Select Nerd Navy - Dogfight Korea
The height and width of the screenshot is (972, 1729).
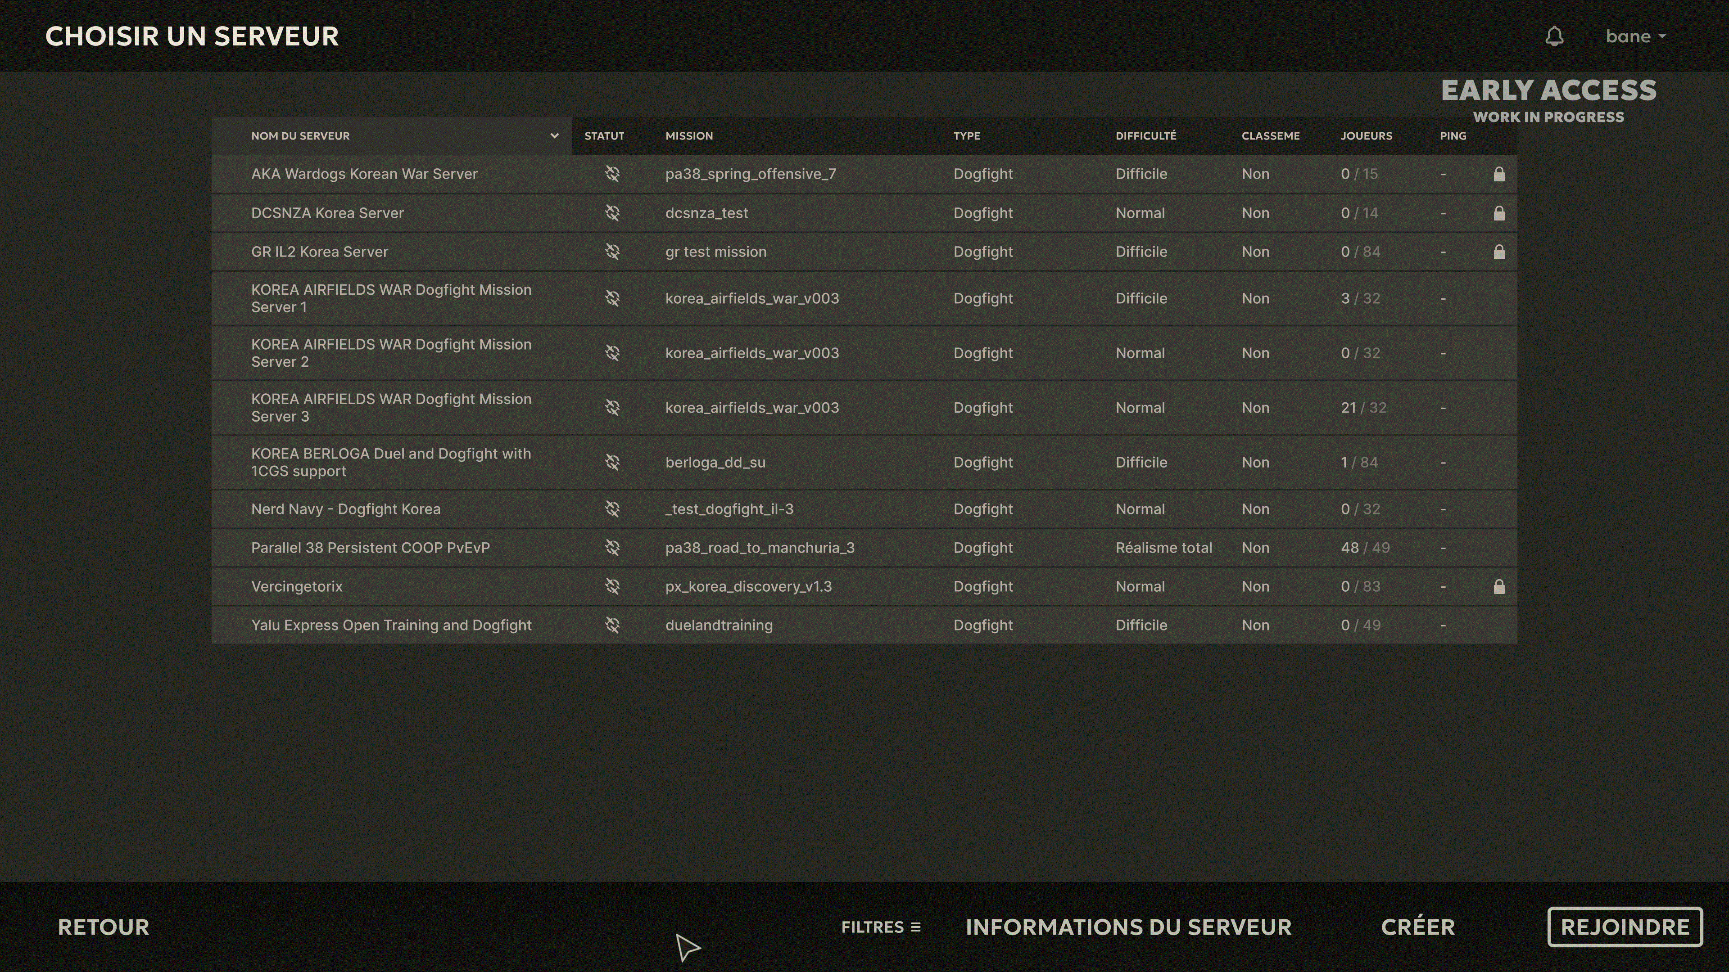[x=864, y=508]
